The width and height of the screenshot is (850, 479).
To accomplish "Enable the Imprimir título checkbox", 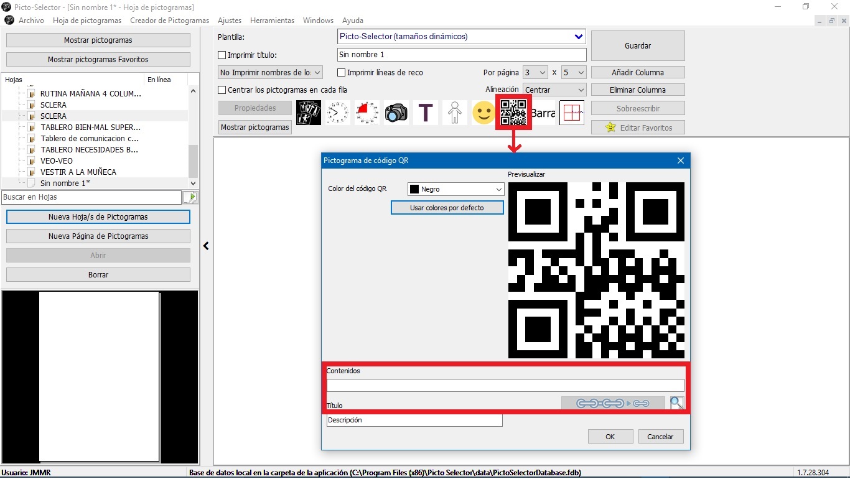I will point(222,55).
